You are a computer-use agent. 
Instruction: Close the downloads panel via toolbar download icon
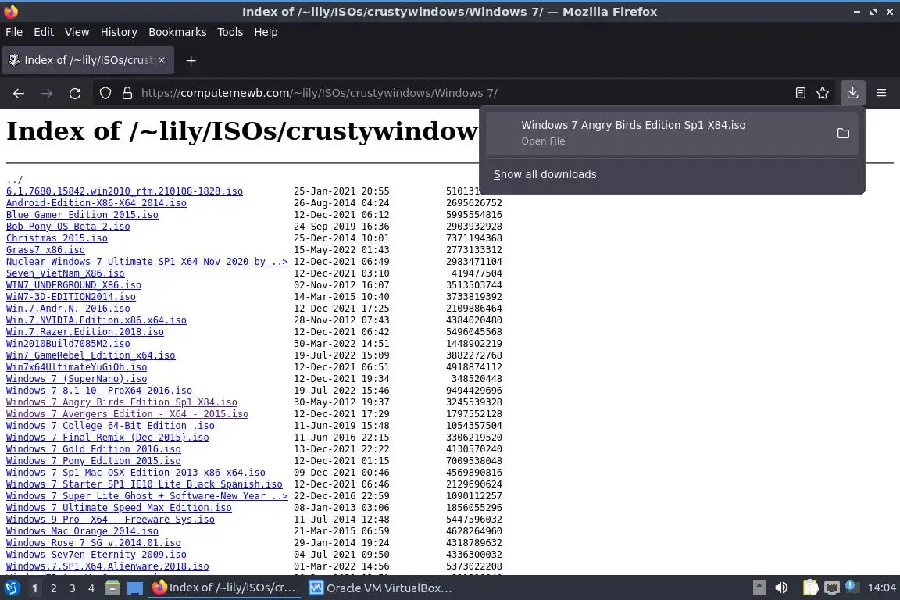click(x=852, y=93)
